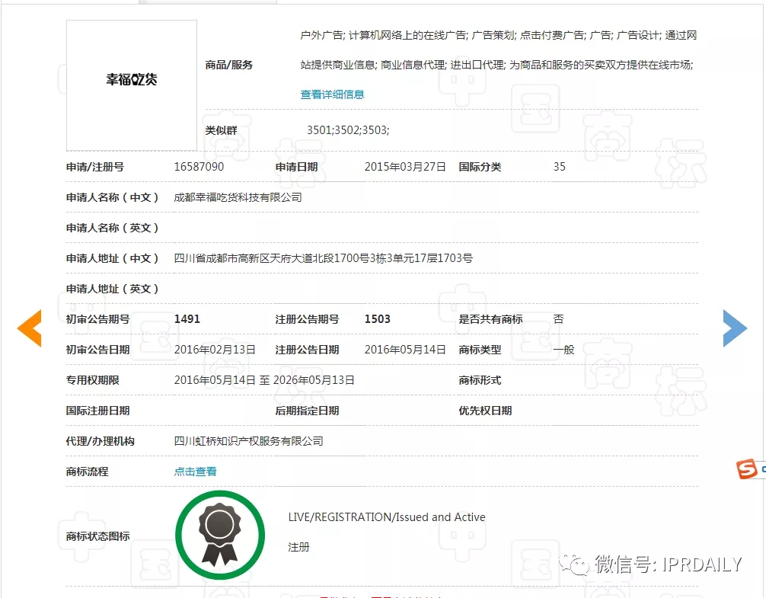Click the 申请人地址（英文） label

[113, 289]
